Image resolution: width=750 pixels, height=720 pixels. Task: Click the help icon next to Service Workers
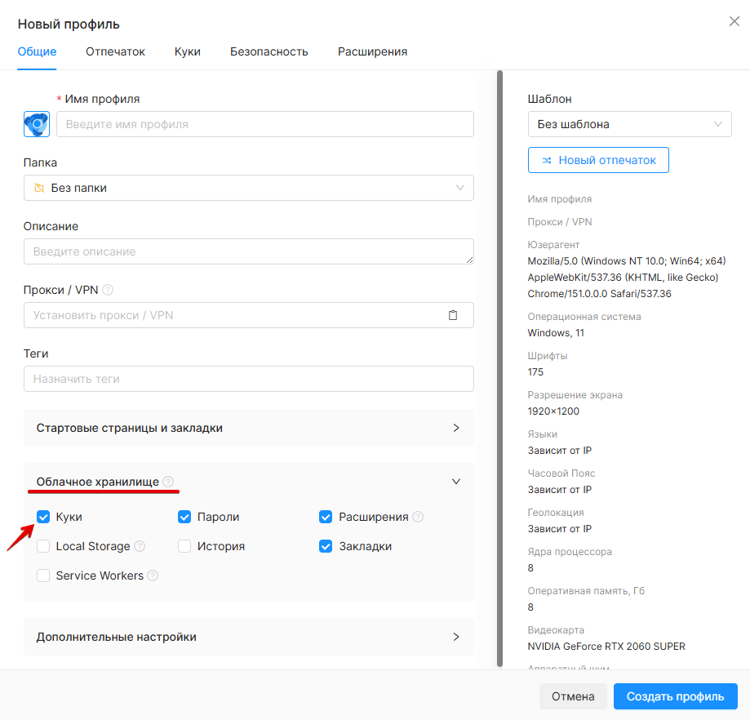point(153,576)
